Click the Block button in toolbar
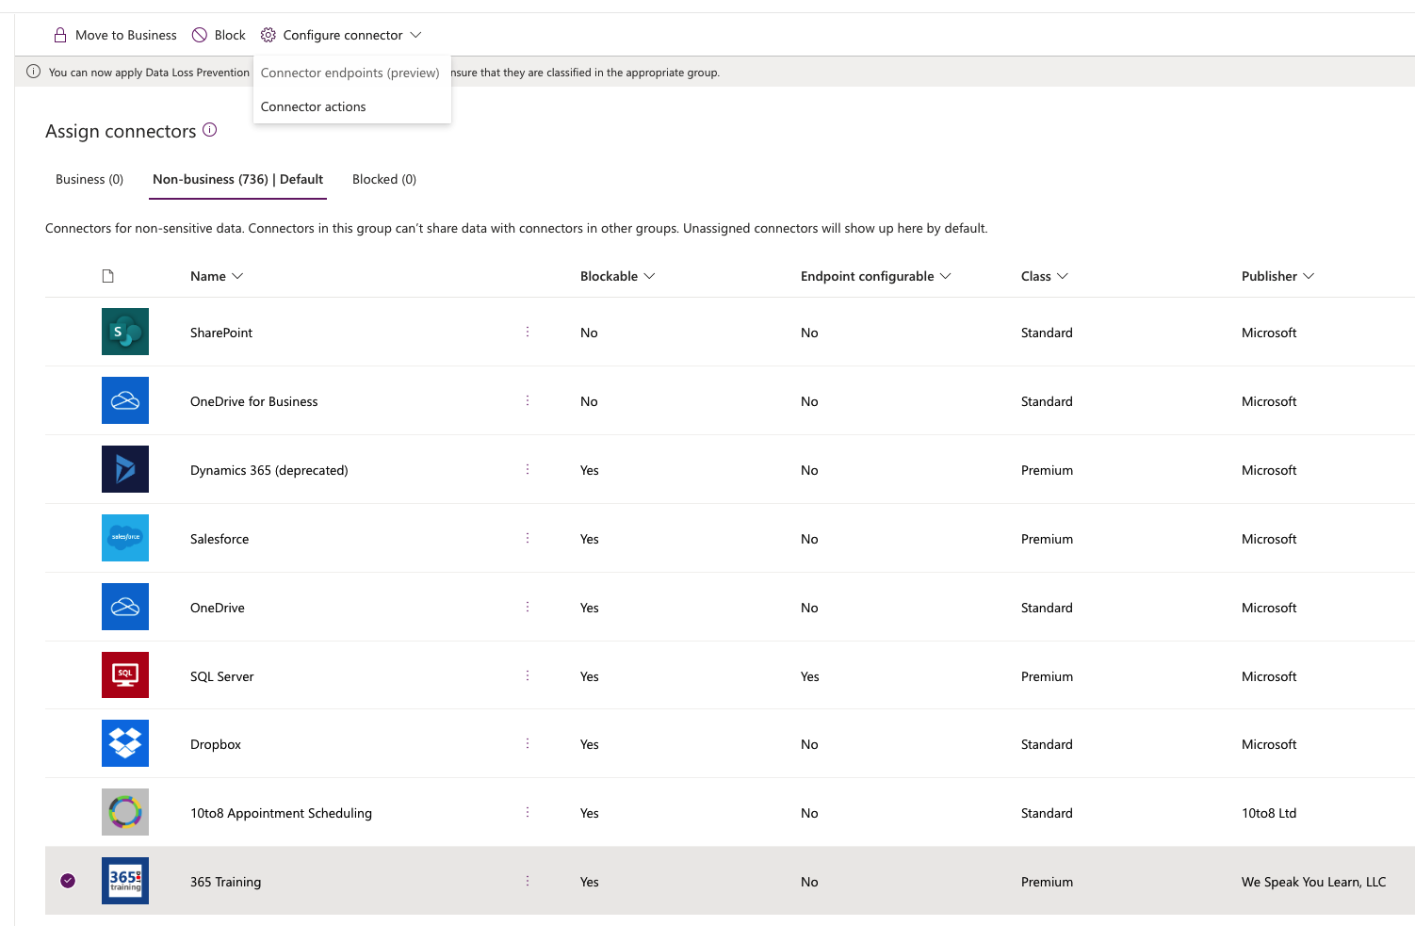The width and height of the screenshot is (1415, 926). 219,35
